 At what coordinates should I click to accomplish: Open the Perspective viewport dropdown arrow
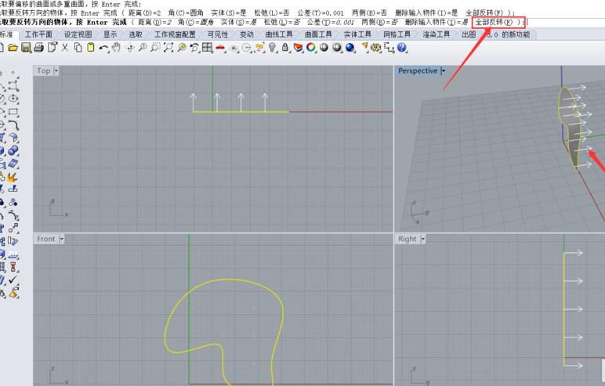click(x=443, y=70)
